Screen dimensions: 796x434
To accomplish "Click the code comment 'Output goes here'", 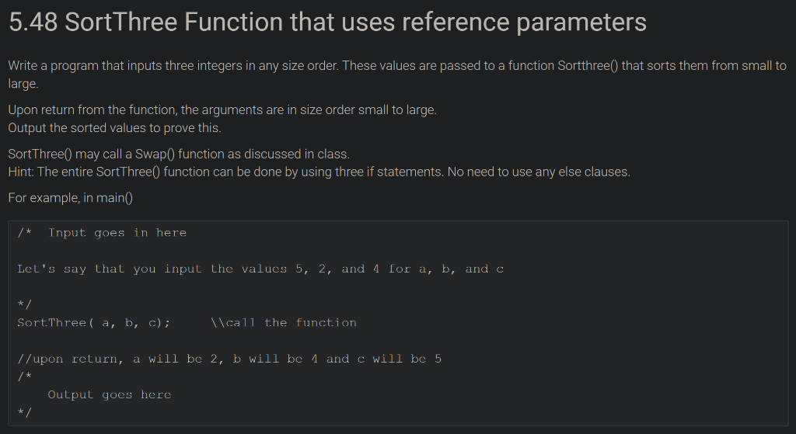I will (110, 394).
